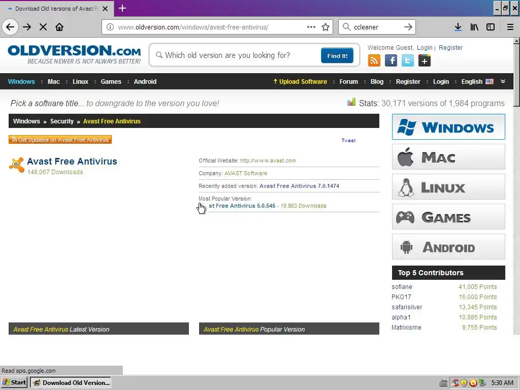Visit the Twitter social icon
This screenshot has height=390, width=520.
(408, 61)
